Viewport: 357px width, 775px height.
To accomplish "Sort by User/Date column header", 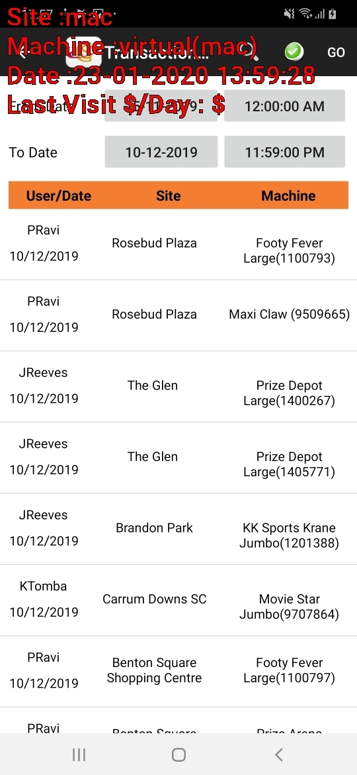I will tap(59, 195).
